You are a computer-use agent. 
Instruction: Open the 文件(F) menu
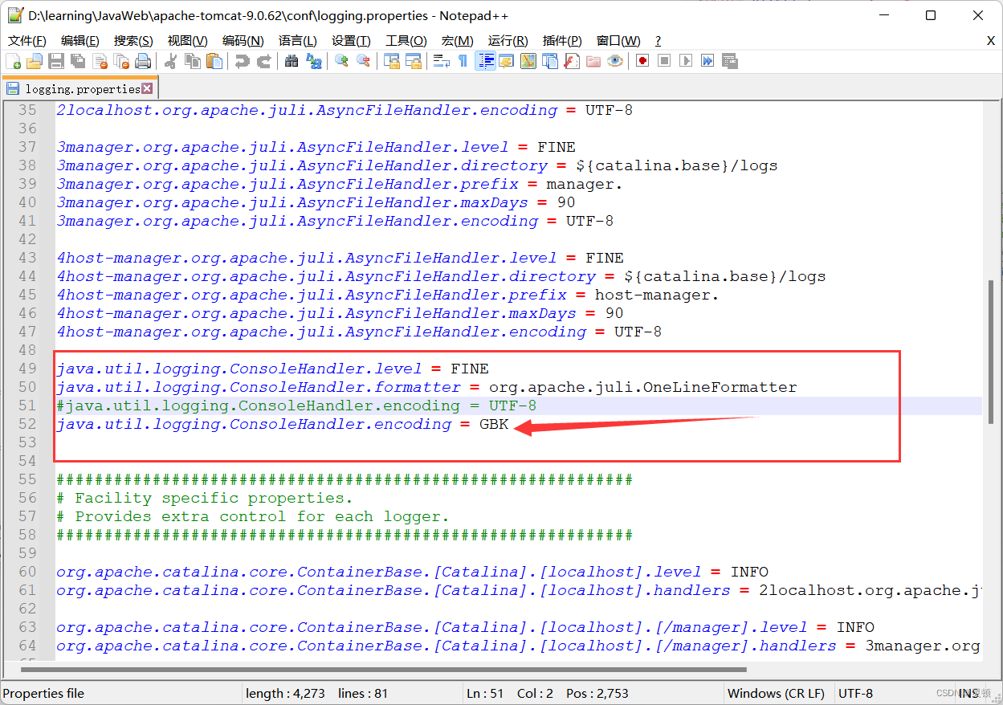click(x=27, y=40)
